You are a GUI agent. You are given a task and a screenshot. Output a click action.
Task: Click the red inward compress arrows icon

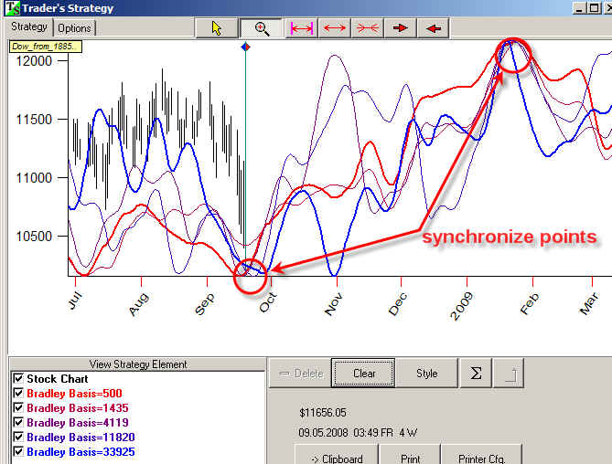[368, 28]
